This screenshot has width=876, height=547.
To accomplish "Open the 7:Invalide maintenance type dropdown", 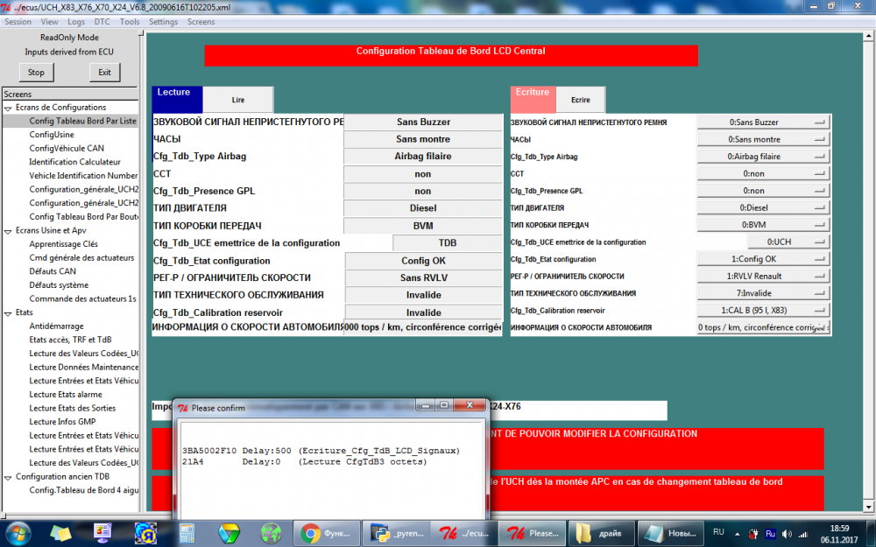I will (763, 293).
